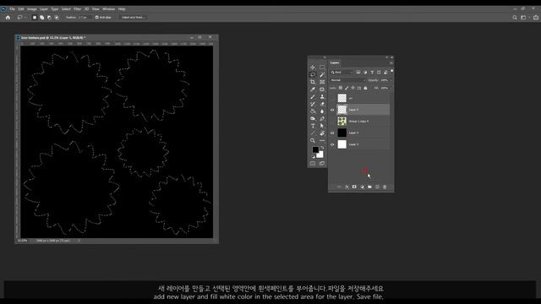Screen dimensions: 541x304
Task: Lock transparent pixels
Action: (340, 88)
